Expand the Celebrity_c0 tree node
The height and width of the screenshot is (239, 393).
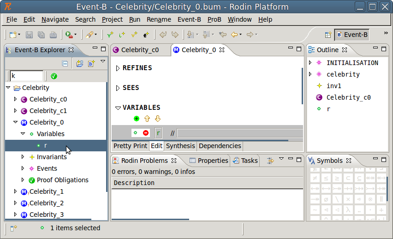(x=15, y=99)
